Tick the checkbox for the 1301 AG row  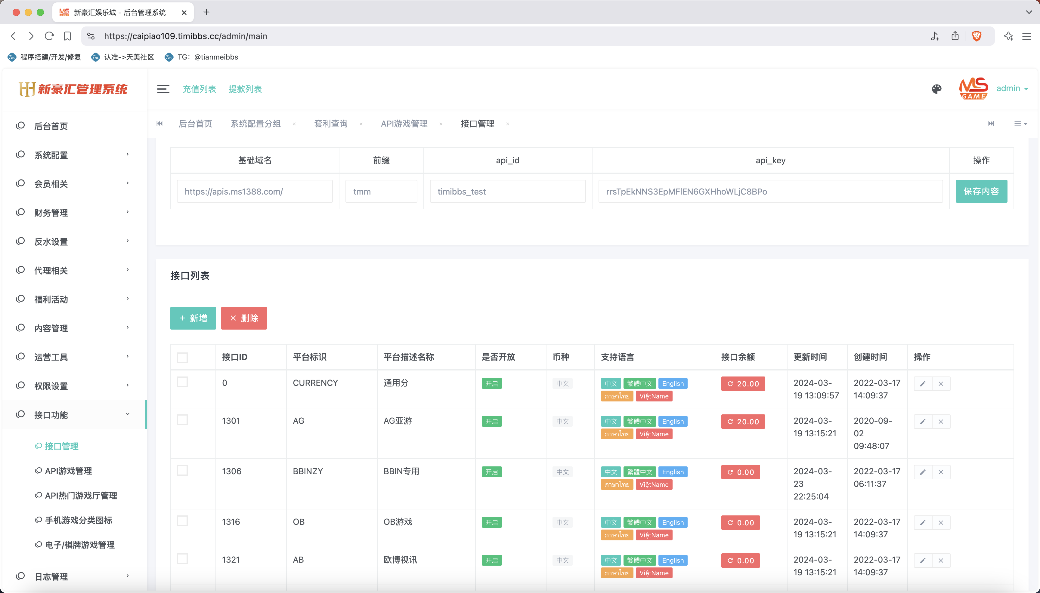[x=182, y=420]
